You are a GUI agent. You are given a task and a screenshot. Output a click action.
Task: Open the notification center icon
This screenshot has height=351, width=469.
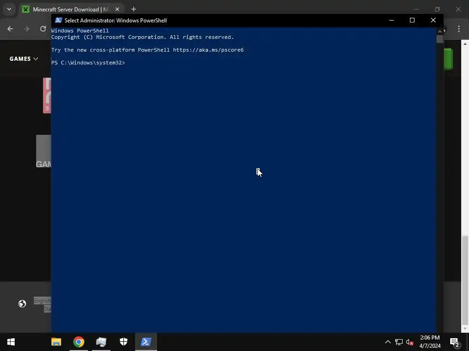coord(455,342)
